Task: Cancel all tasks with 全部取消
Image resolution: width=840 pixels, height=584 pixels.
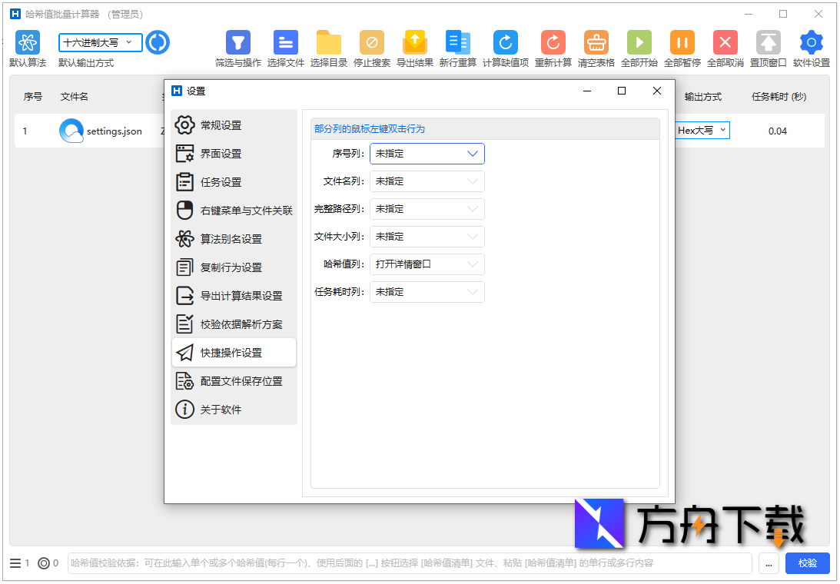Action: (x=725, y=43)
